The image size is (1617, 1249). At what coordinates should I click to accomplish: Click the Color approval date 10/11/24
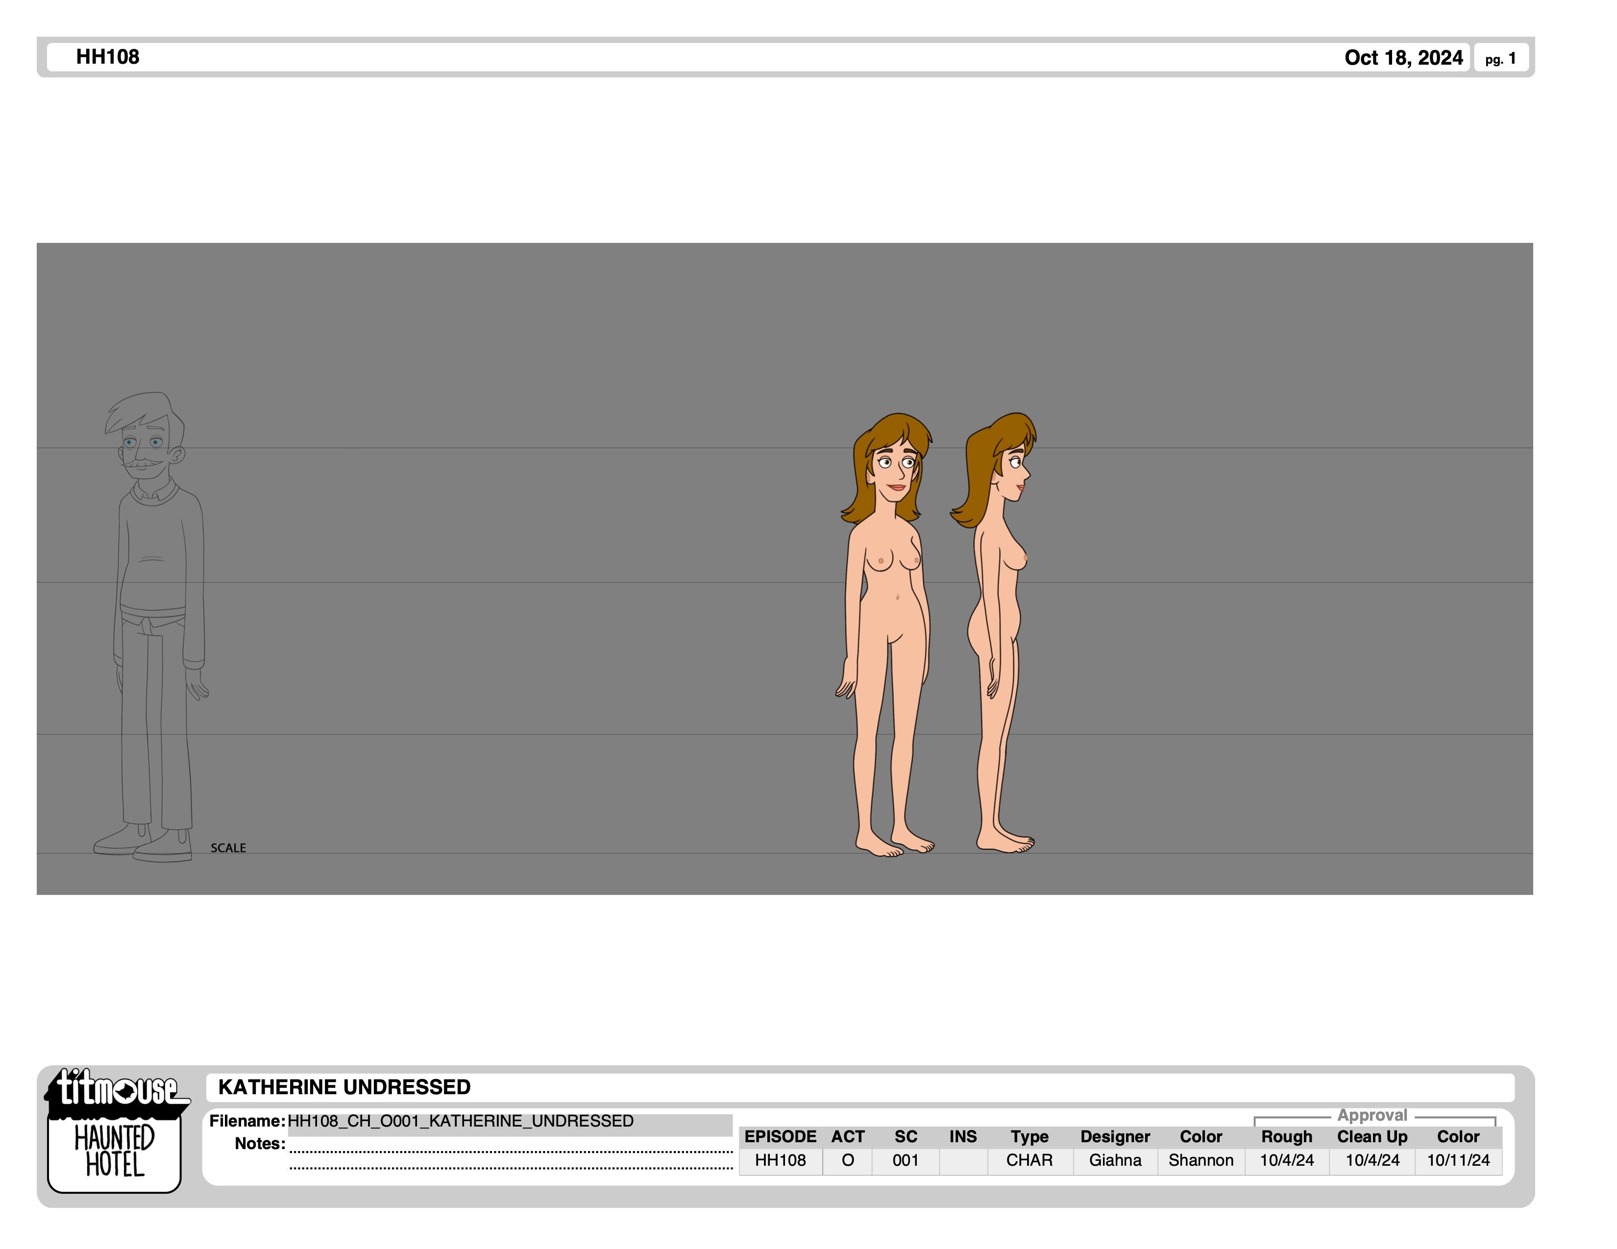pyautogui.click(x=1458, y=1160)
